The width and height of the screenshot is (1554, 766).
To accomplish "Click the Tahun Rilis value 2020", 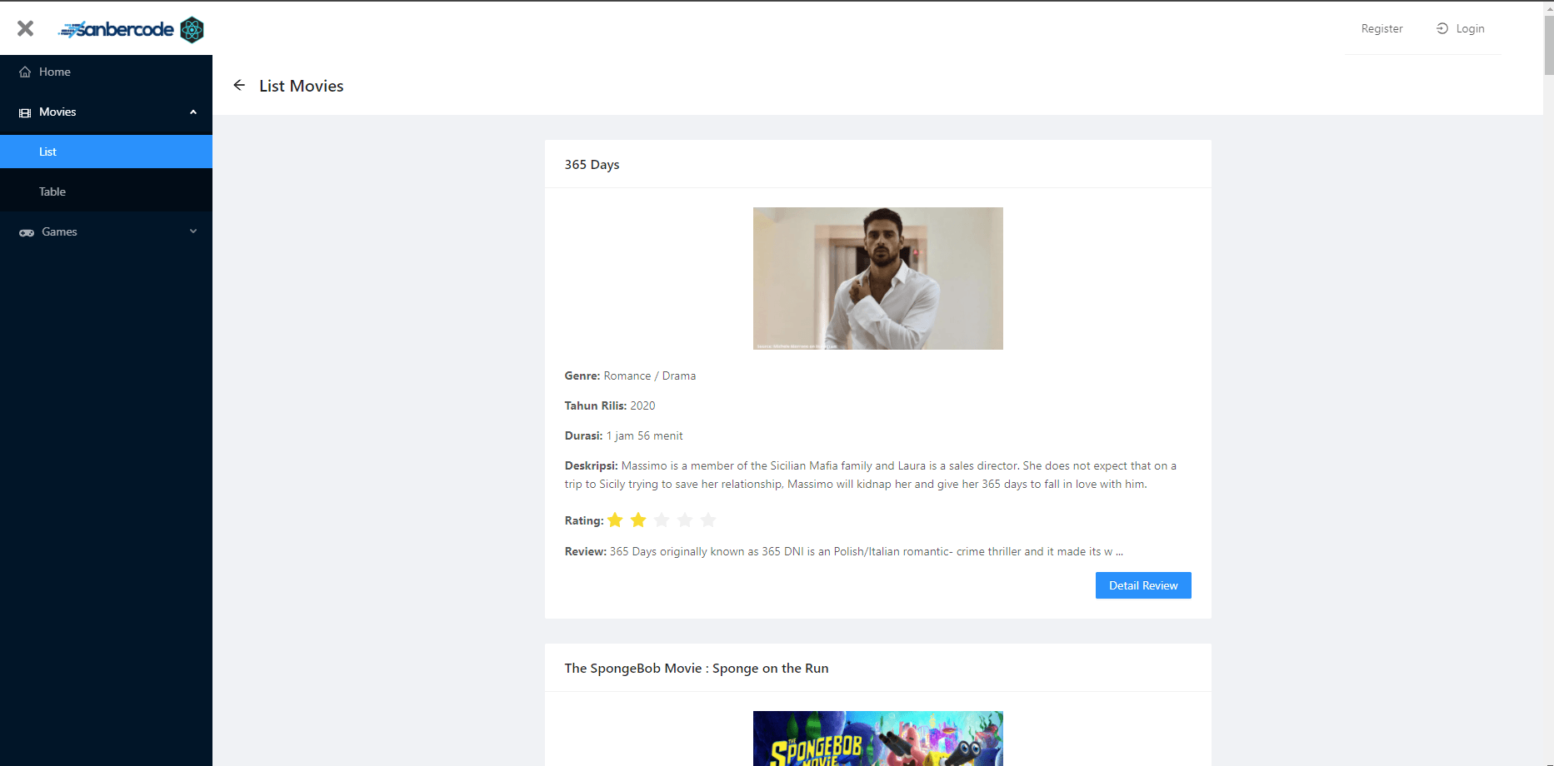I will (642, 405).
